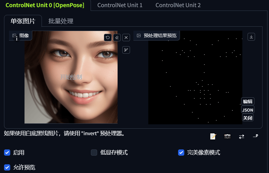Toggle the 完美像素模式 checkbox

click(181, 153)
